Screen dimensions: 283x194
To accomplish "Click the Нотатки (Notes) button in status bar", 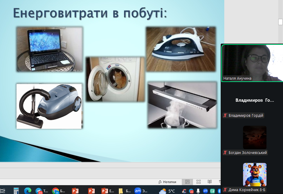I will click(167, 182).
